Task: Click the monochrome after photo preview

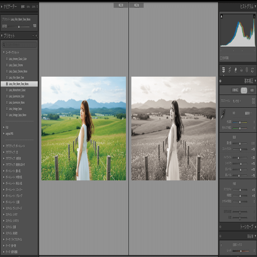Action: 174,128
